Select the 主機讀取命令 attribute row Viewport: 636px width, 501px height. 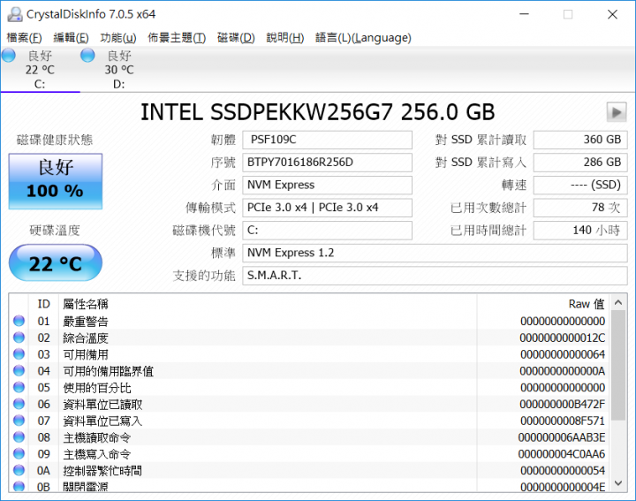[310, 437]
